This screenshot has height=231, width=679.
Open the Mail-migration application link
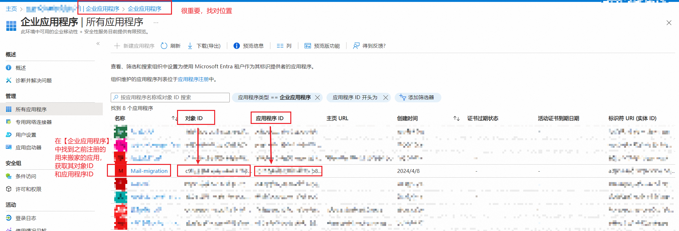[x=149, y=171]
